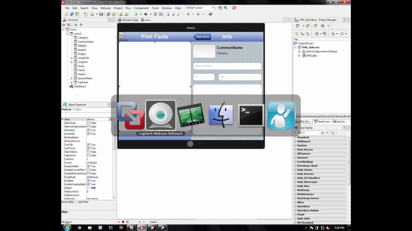
Task: Click red record macro button in status bar
Action: point(123,222)
